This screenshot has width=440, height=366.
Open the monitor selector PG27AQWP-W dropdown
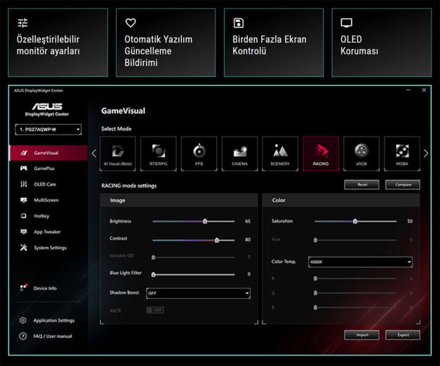coord(48,129)
